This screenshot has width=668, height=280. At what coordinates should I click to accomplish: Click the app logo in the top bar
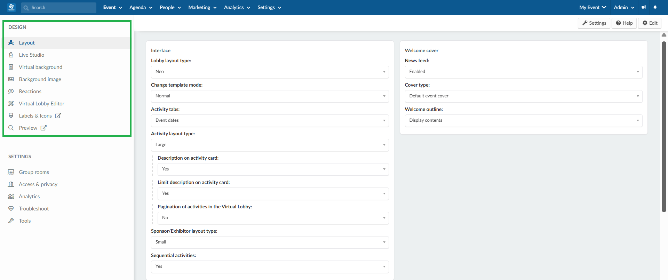click(x=11, y=7)
